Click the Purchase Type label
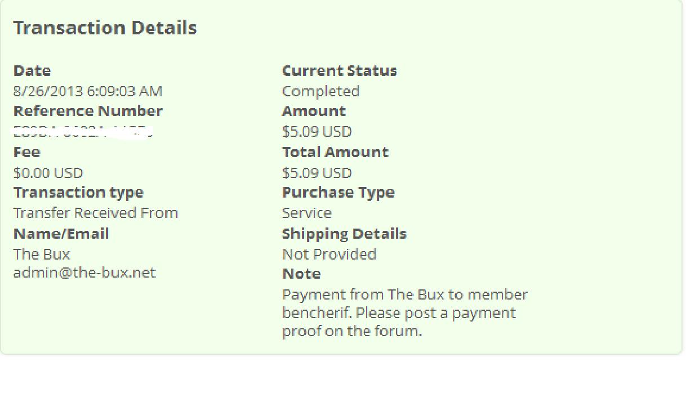This screenshot has width=686, height=393. [338, 193]
